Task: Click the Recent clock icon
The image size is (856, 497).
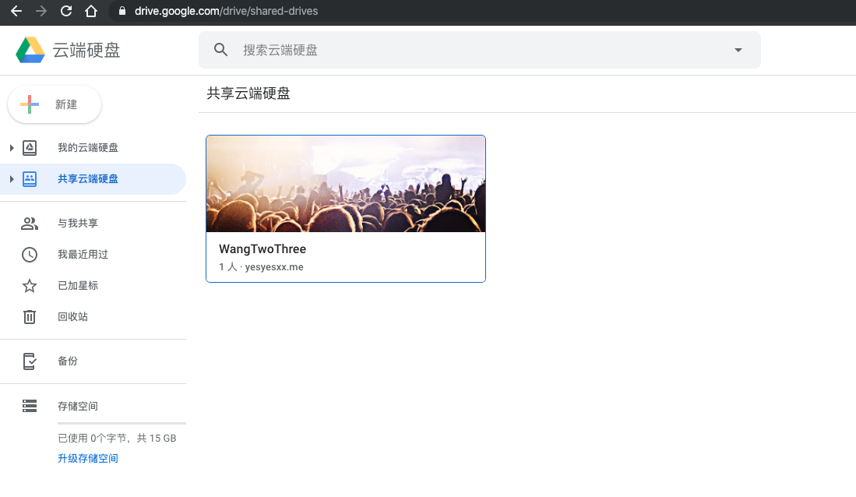Action: pos(30,255)
